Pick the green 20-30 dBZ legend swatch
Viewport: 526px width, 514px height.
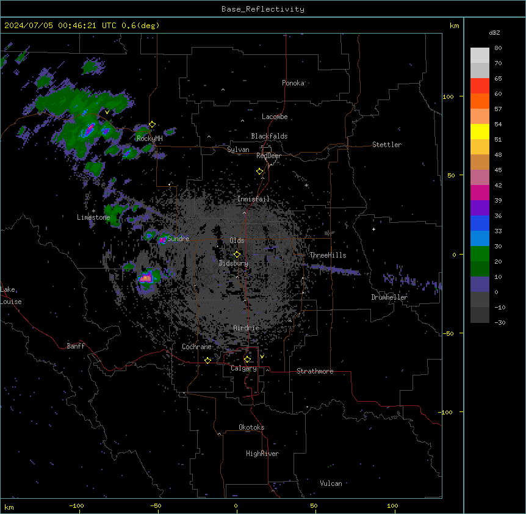(x=480, y=254)
